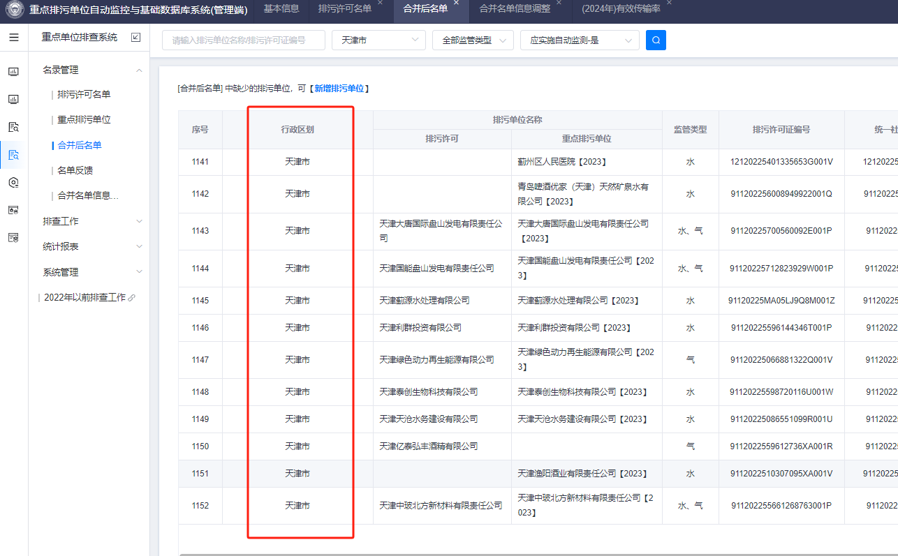Focus the 排污单位名称/排污许可证编号 search field

(244, 40)
